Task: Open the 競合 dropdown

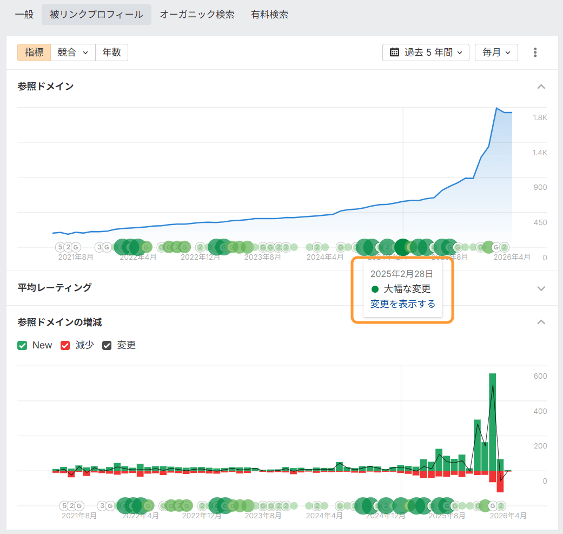Action: (72, 52)
